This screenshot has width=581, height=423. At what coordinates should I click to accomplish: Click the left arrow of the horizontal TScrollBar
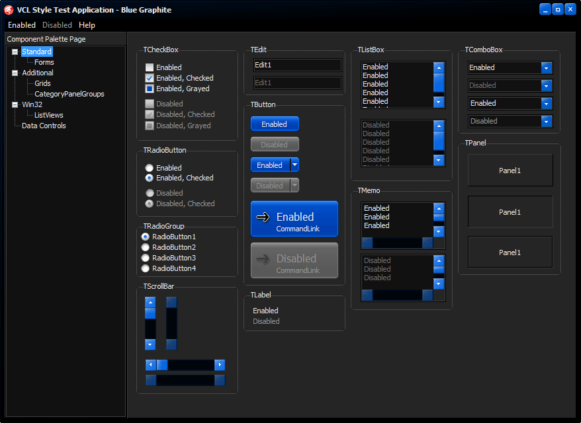[151, 365]
